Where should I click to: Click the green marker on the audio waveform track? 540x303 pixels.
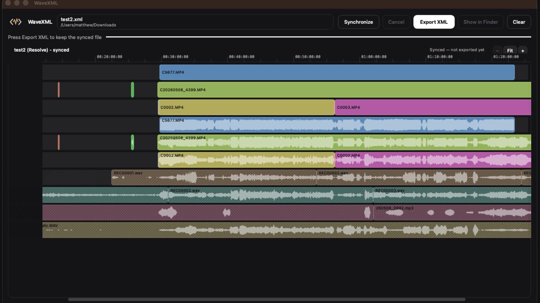[132, 142]
